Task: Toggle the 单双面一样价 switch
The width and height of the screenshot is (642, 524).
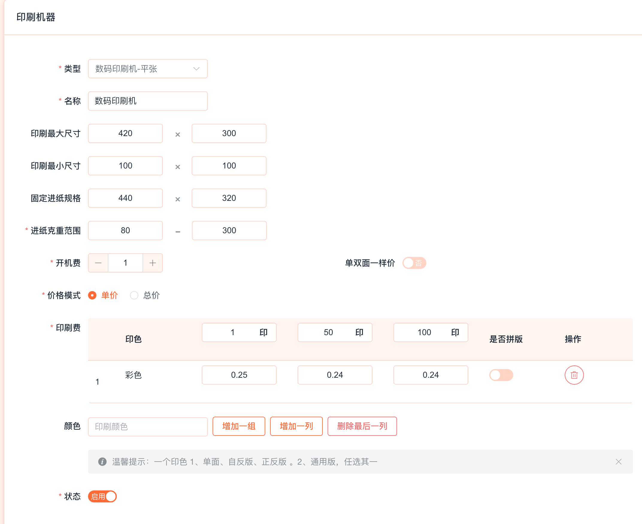Action: click(414, 263)
